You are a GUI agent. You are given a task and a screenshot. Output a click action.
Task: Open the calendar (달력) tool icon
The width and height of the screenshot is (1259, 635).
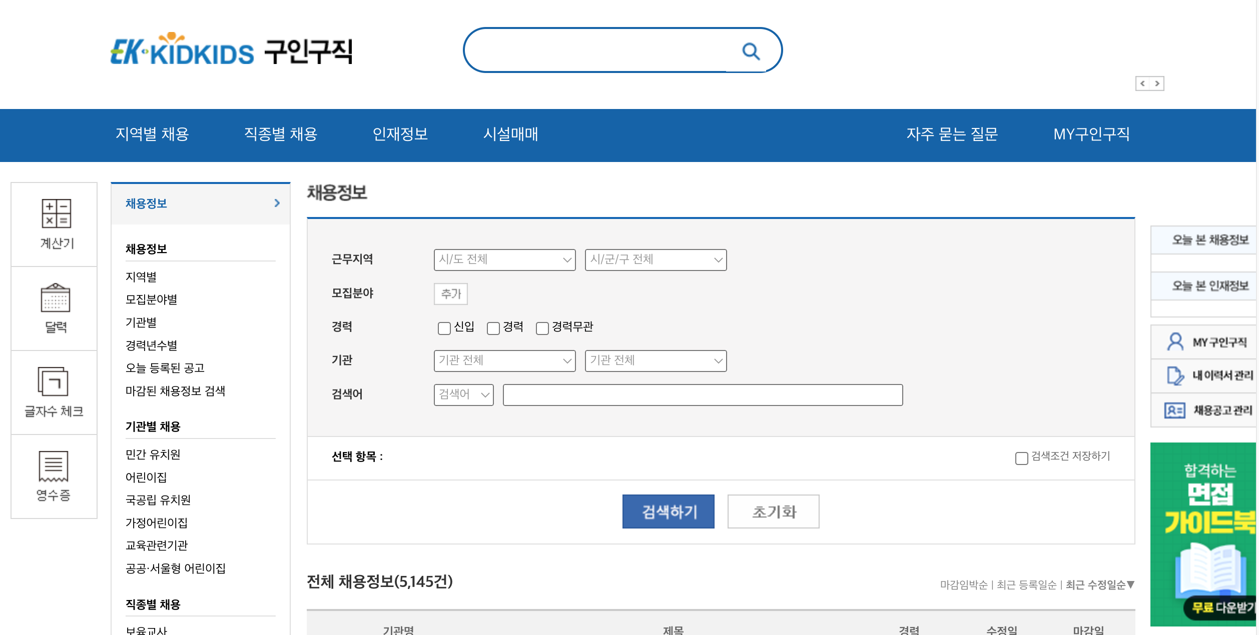(x=55, y=297)
